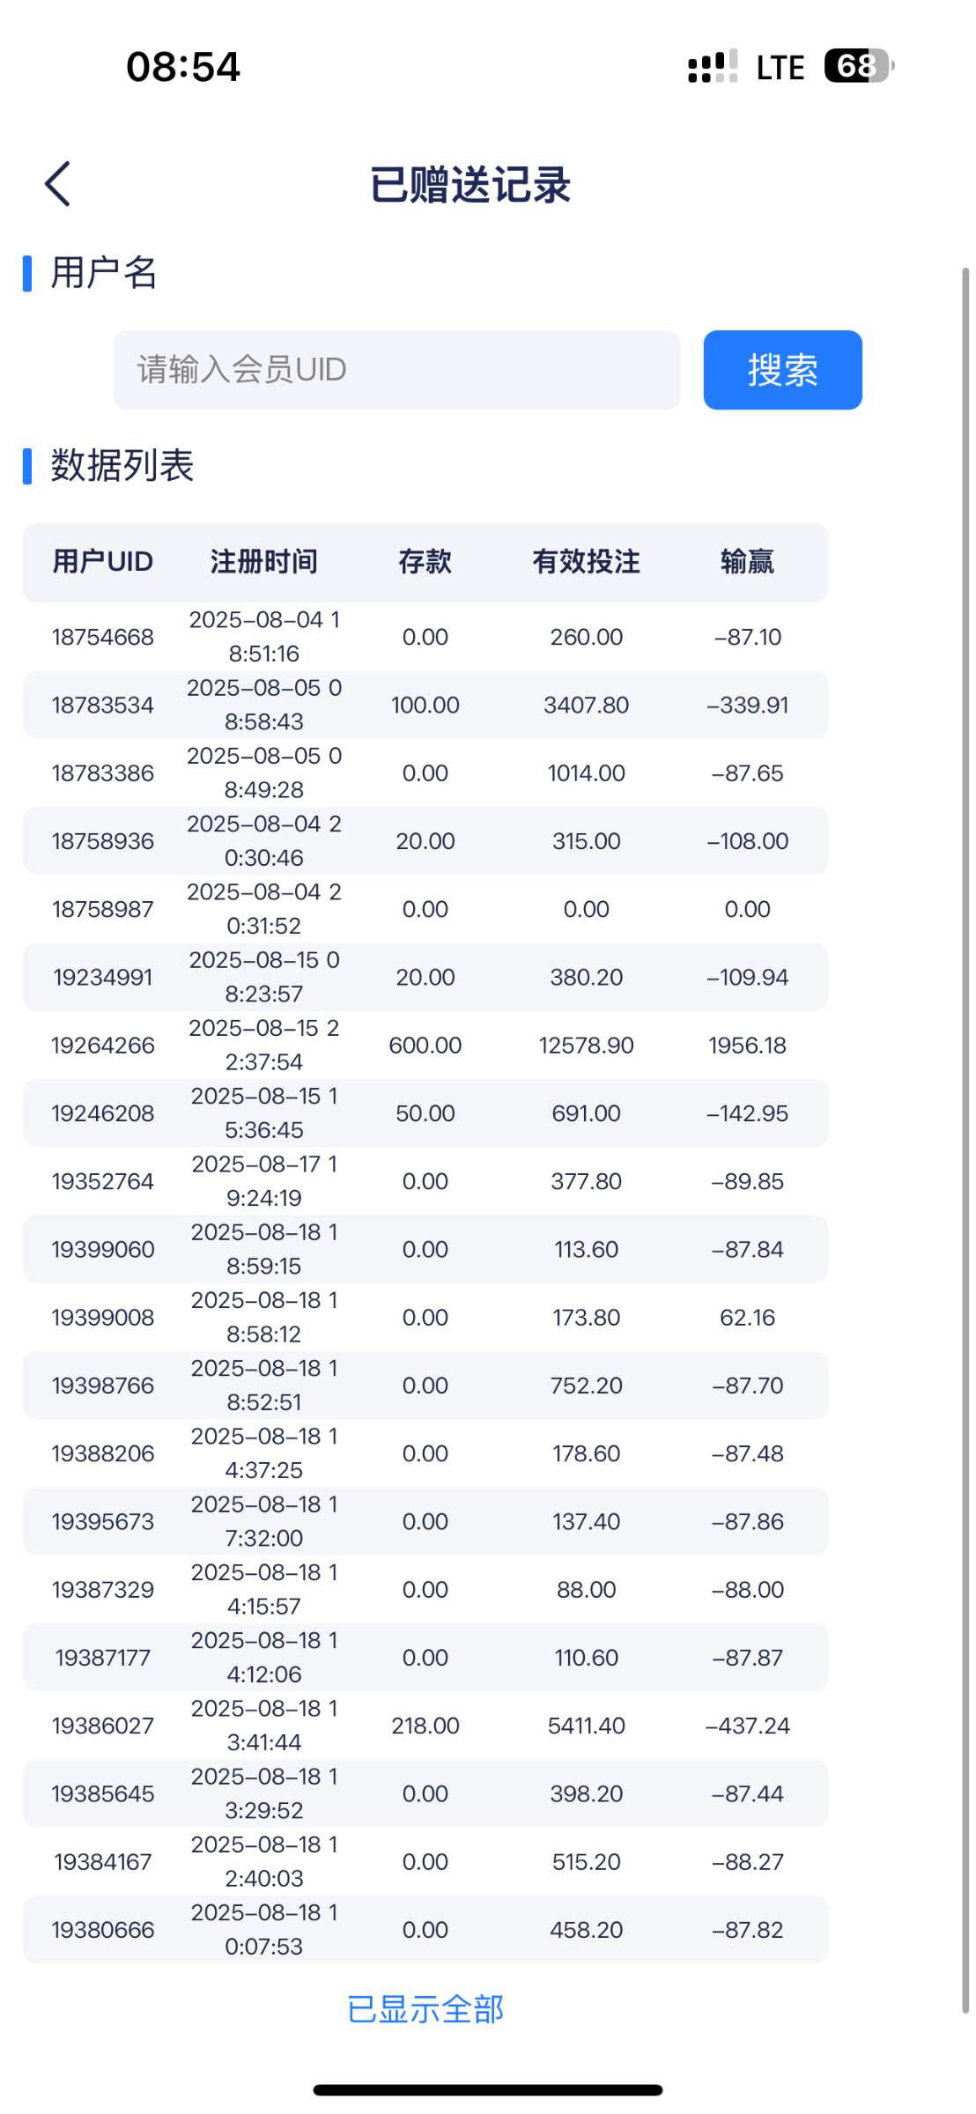Tap the home indicator bar at bottom

pos(488,2090)
